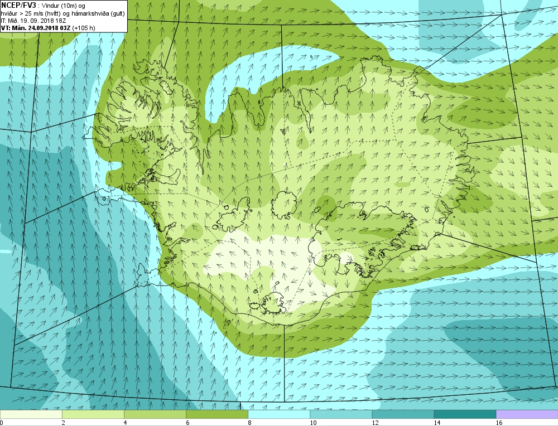The width and height of the screenshot is (558, 426).
Task: Click the purple legend swatch above 16
Action: pyautogui.click(x=527, y=414)
